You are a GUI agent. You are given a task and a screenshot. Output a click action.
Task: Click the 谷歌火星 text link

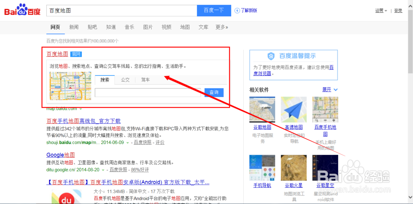coord(294,185)
